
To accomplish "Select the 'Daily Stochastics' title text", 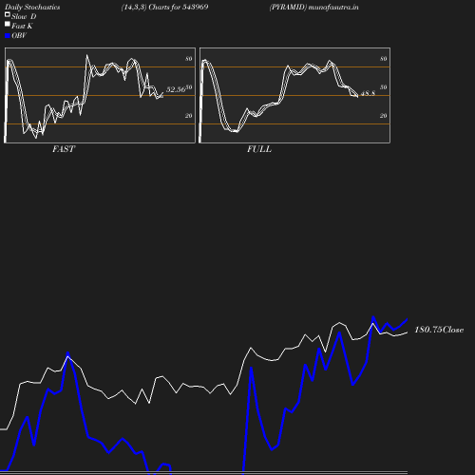I will coord(32,8).
